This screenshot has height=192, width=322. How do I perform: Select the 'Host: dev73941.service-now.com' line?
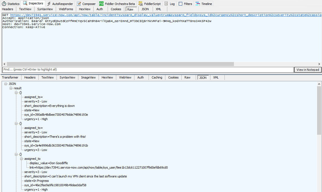(x=31, y=24)
